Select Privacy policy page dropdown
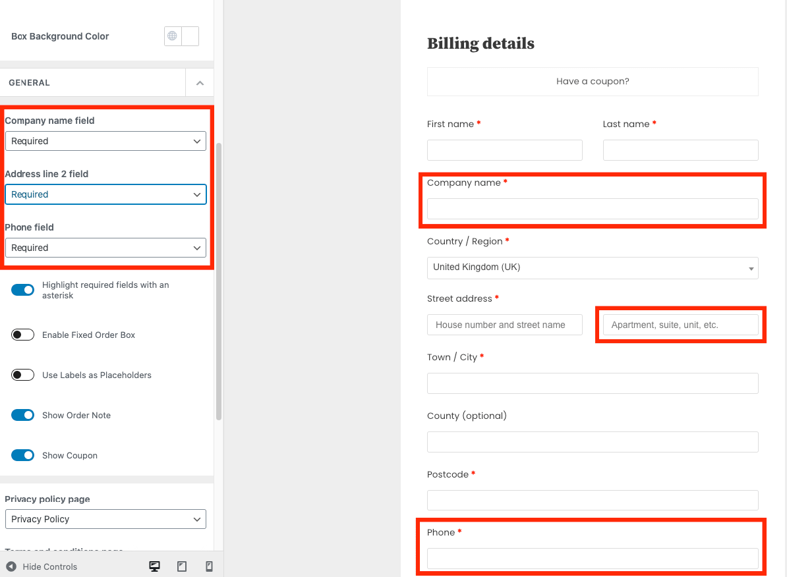787x577 pixels. pos(105,519)
